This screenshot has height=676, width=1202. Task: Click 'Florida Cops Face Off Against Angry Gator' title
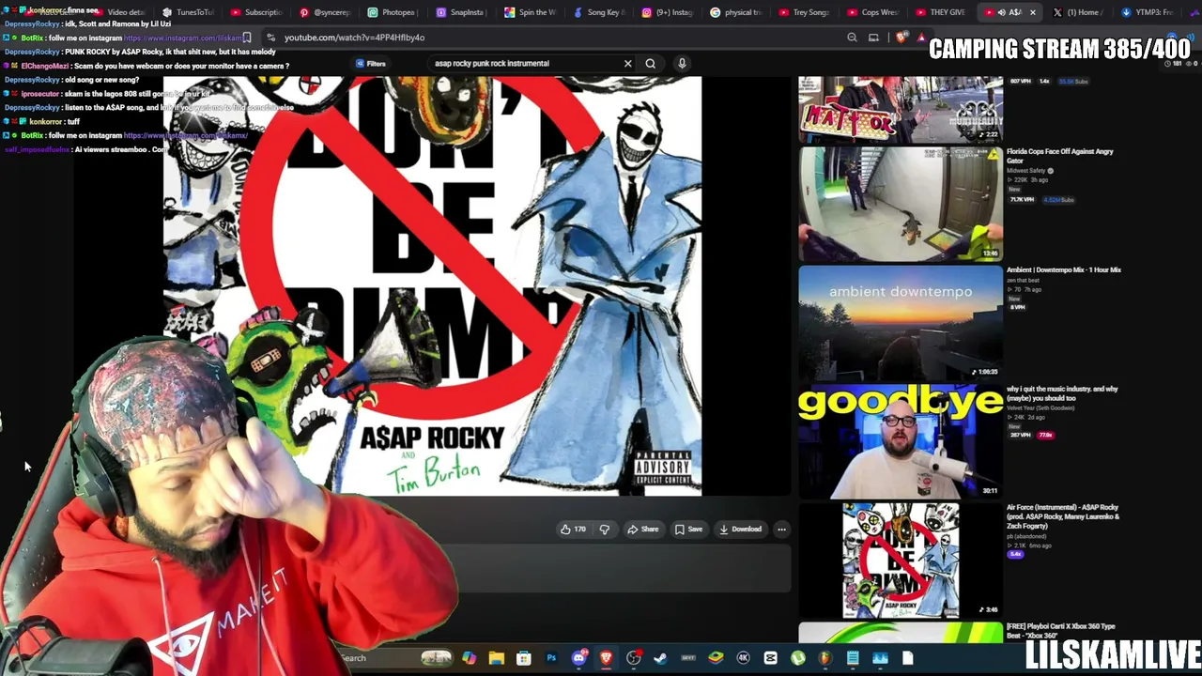coord(1059,156)
